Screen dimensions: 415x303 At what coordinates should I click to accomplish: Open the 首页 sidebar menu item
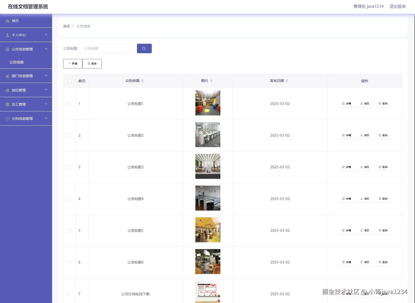[x=26, y=21]
